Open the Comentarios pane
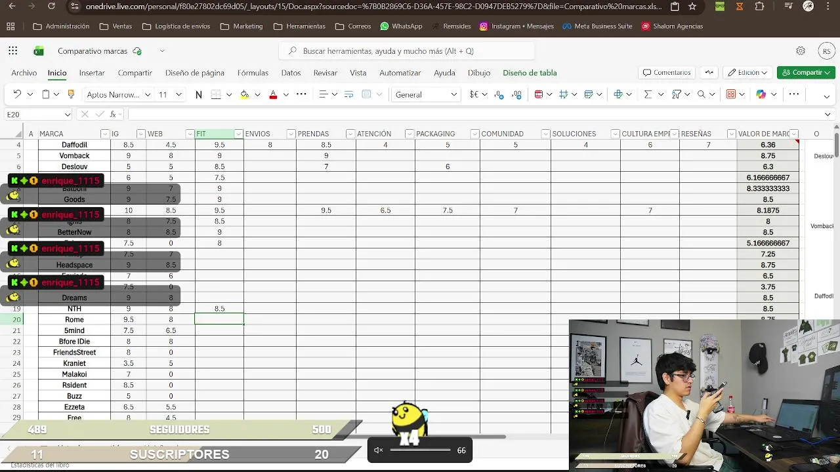 coord(666,73)
